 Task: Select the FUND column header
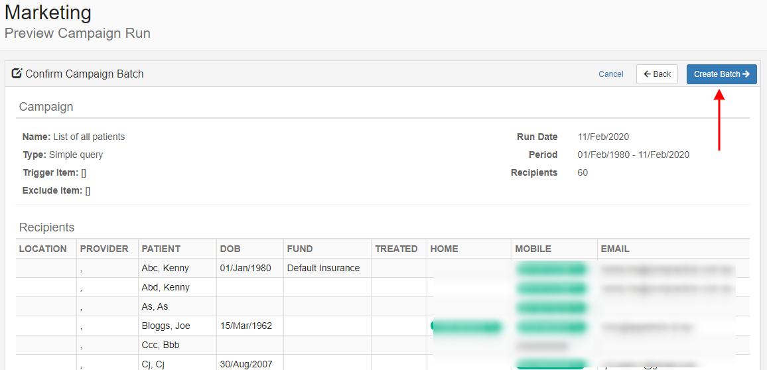[300, 249]
